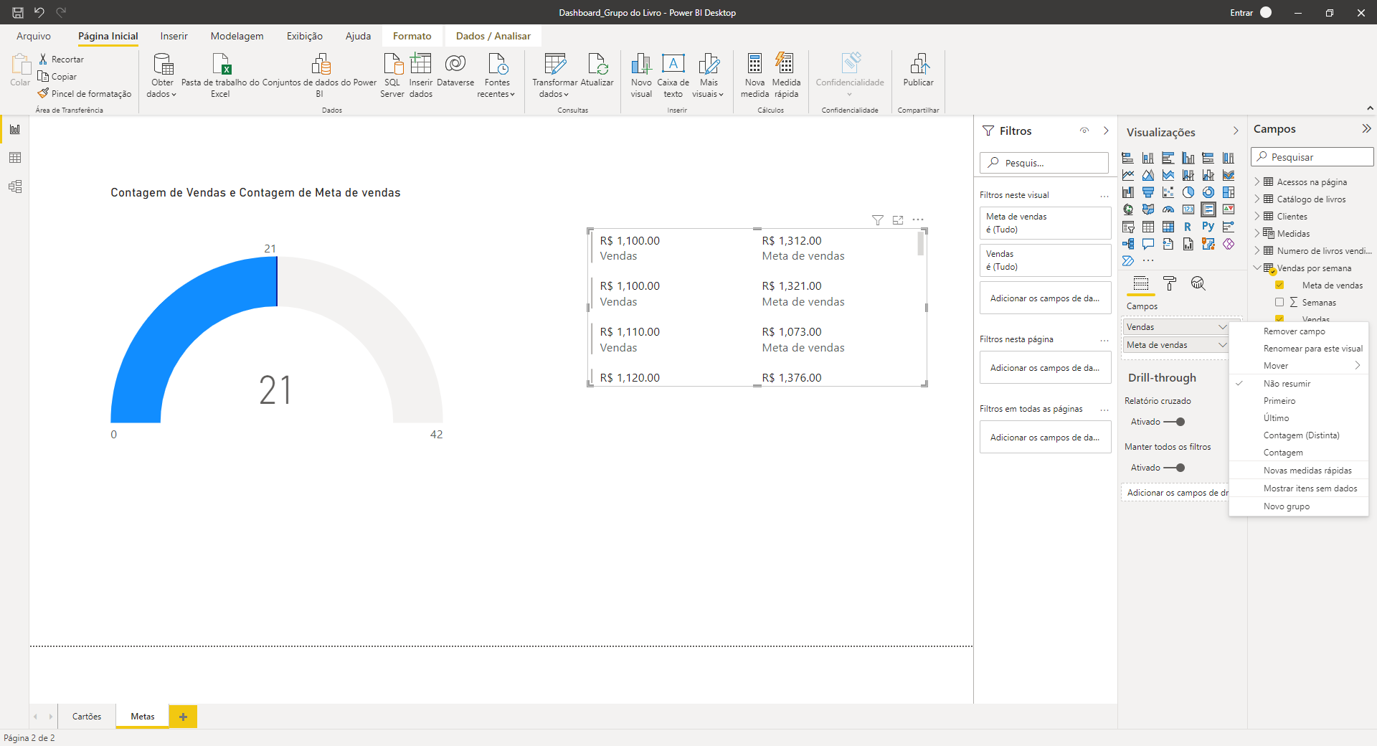Viewport: 1377px width, 746px height.
Task: Click the Filtros search field
Action: tap(1044, 163)
